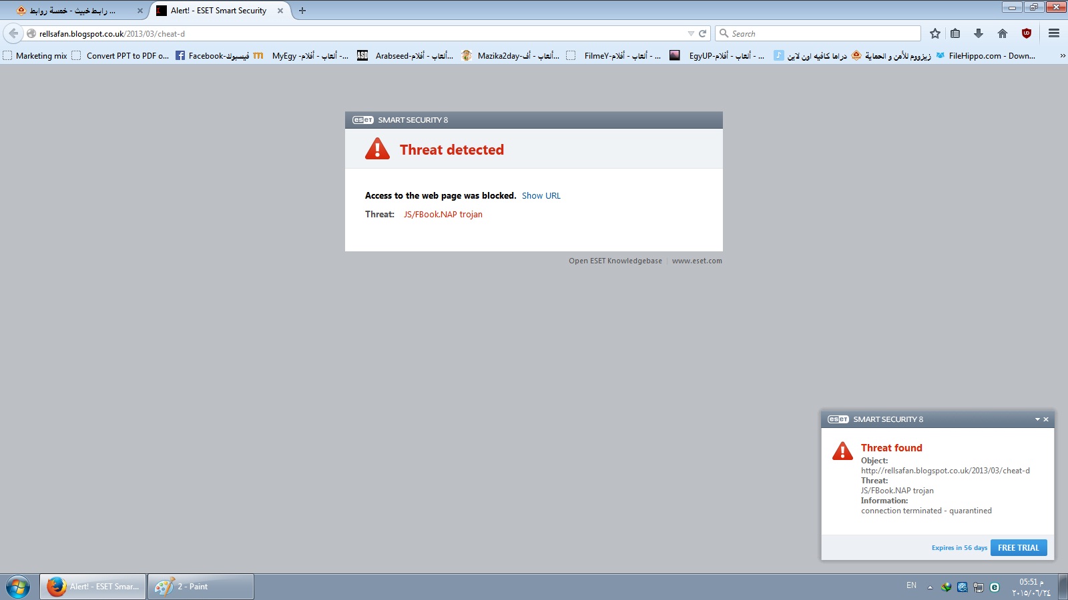
Task: Click the network connection tray icon
Action: 979,587
